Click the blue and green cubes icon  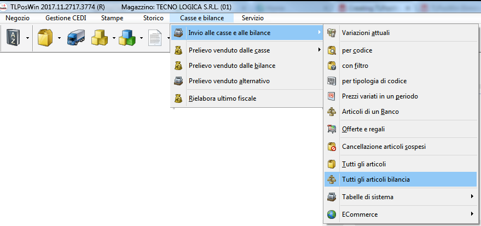click(x=127, y=38)
